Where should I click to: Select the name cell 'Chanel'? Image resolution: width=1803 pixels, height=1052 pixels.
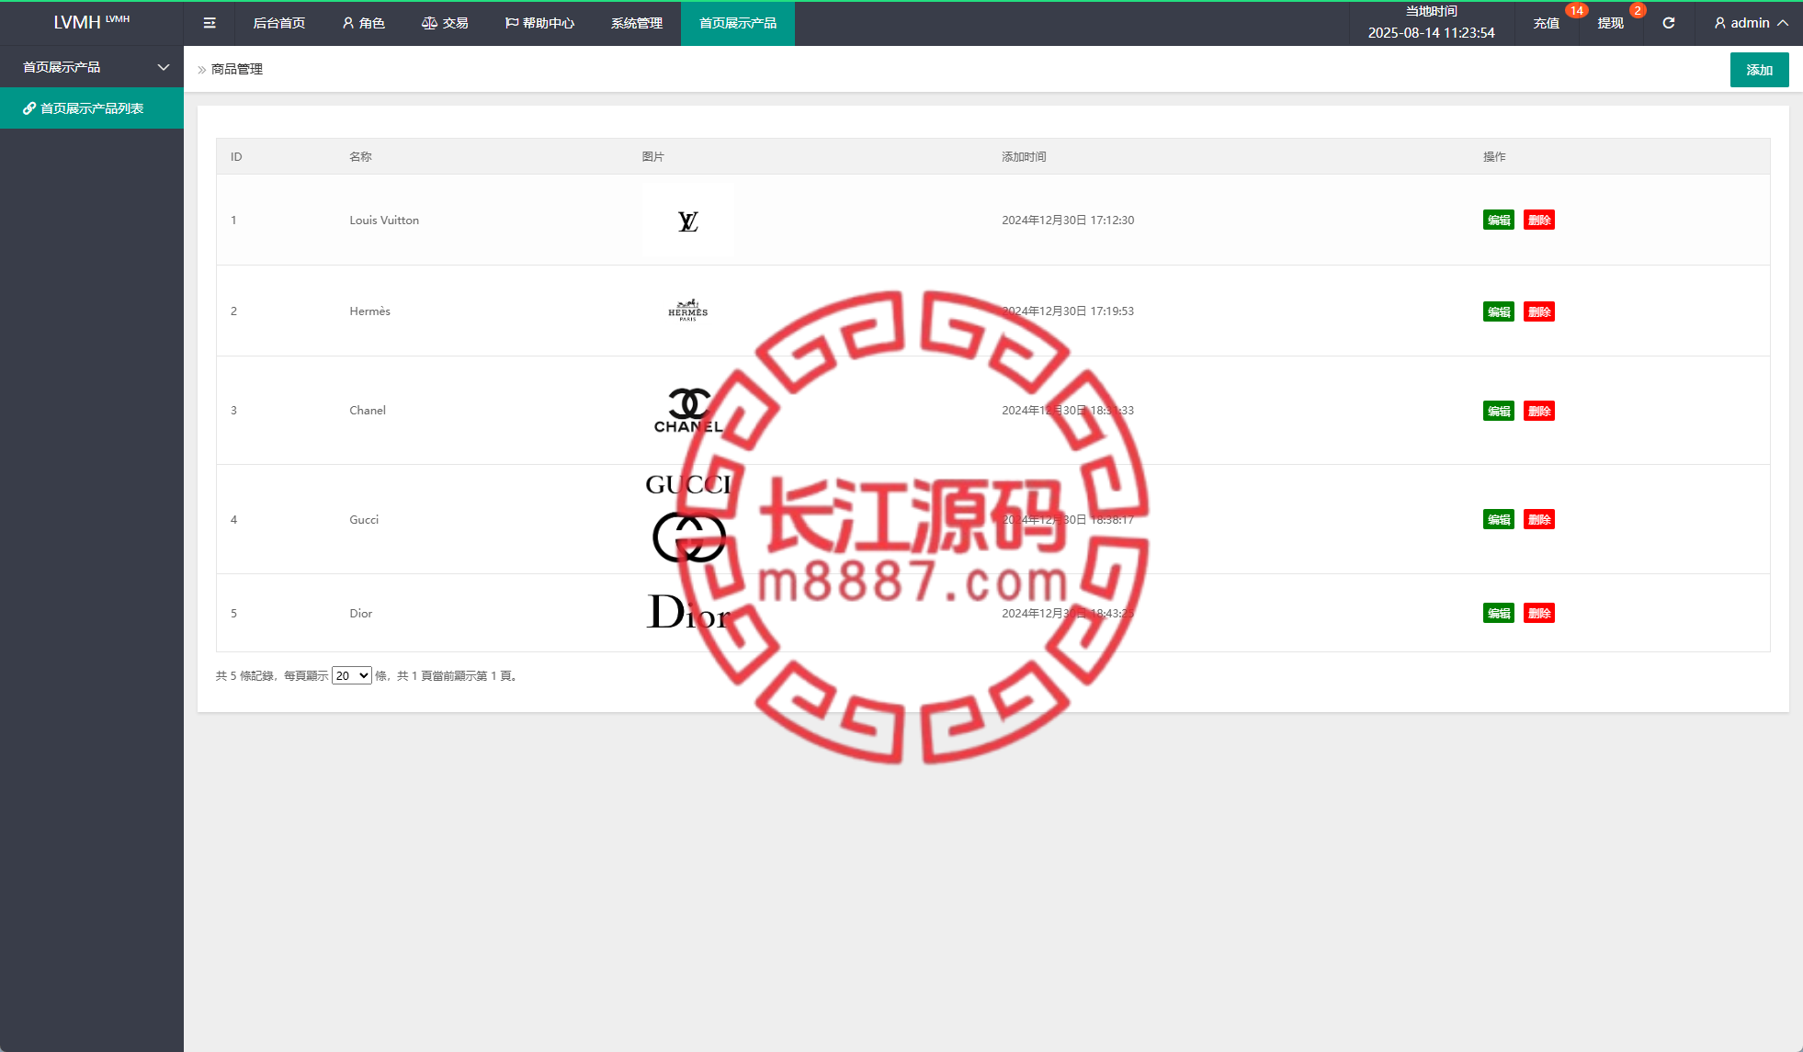(368, 411)
